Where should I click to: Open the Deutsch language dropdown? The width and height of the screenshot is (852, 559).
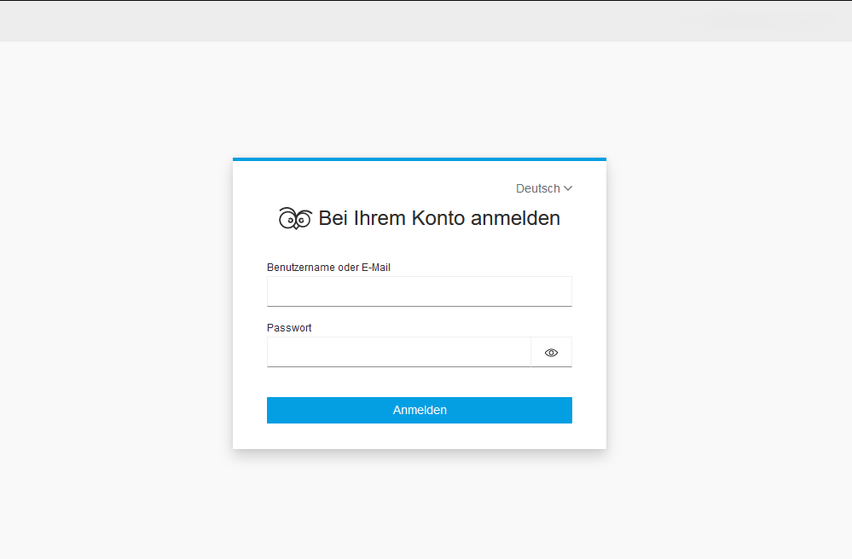point(544,188)
